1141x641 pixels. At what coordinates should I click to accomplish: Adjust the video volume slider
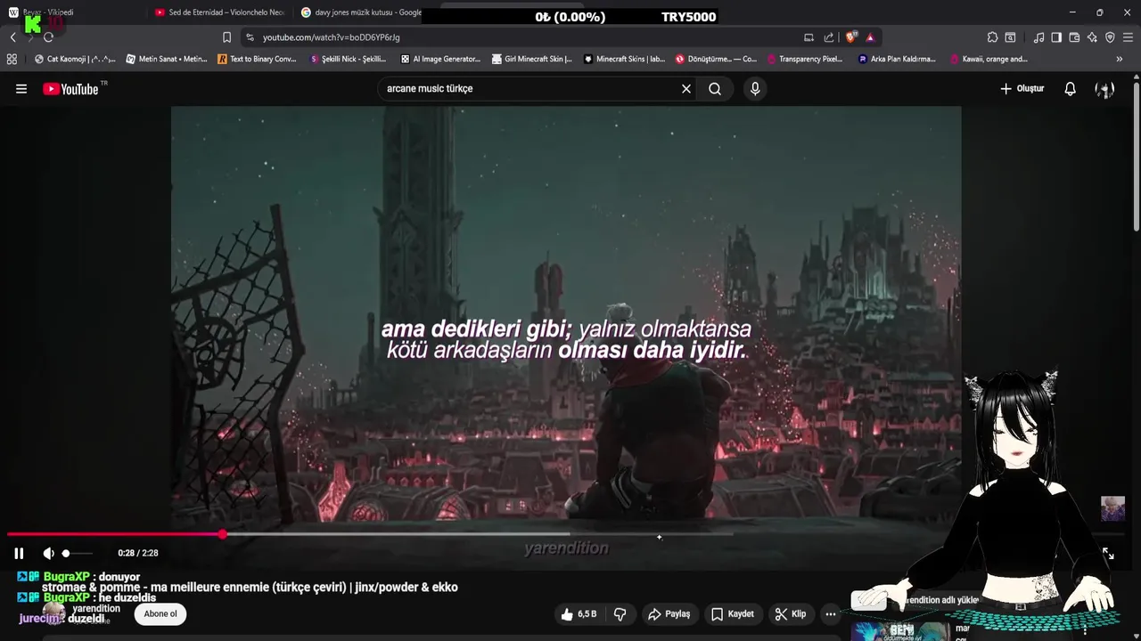click(78, 553)
